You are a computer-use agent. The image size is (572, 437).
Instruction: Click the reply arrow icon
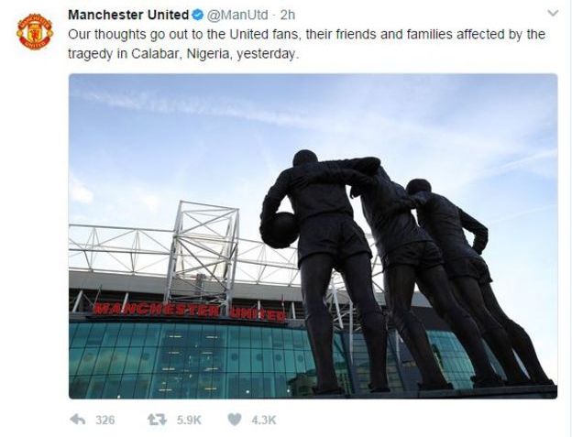tap(77, 420)
